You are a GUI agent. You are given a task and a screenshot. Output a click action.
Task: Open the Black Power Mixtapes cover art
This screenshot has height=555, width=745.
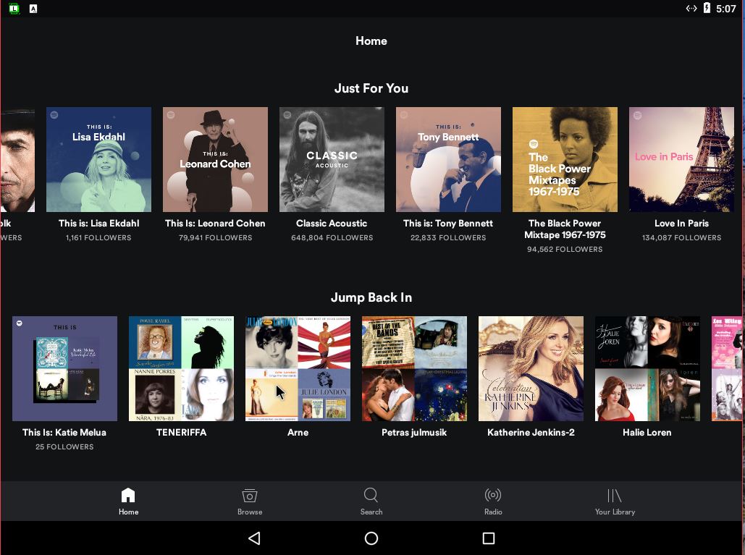click(565, 159)
